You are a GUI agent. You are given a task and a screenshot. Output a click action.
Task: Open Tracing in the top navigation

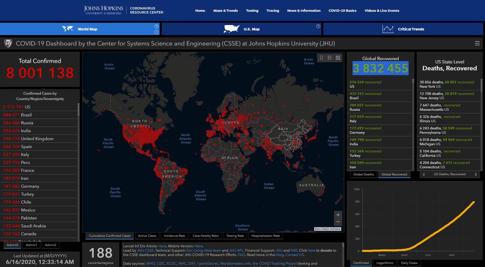click(273, 11)
